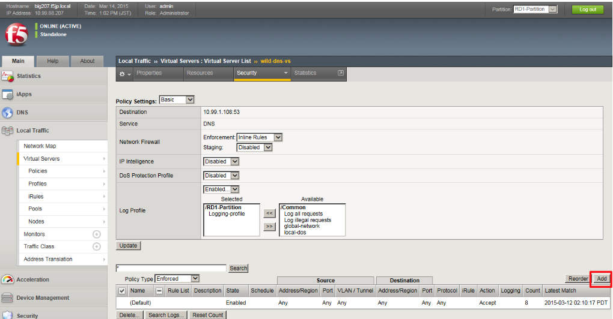Click the F5 logo icon
Viewport: 613px width, 319px height.
pos(16,34)
